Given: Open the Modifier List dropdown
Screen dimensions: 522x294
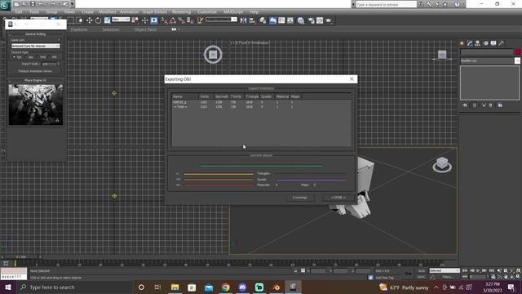Looking at the screenshot, I should pos(489,60).
